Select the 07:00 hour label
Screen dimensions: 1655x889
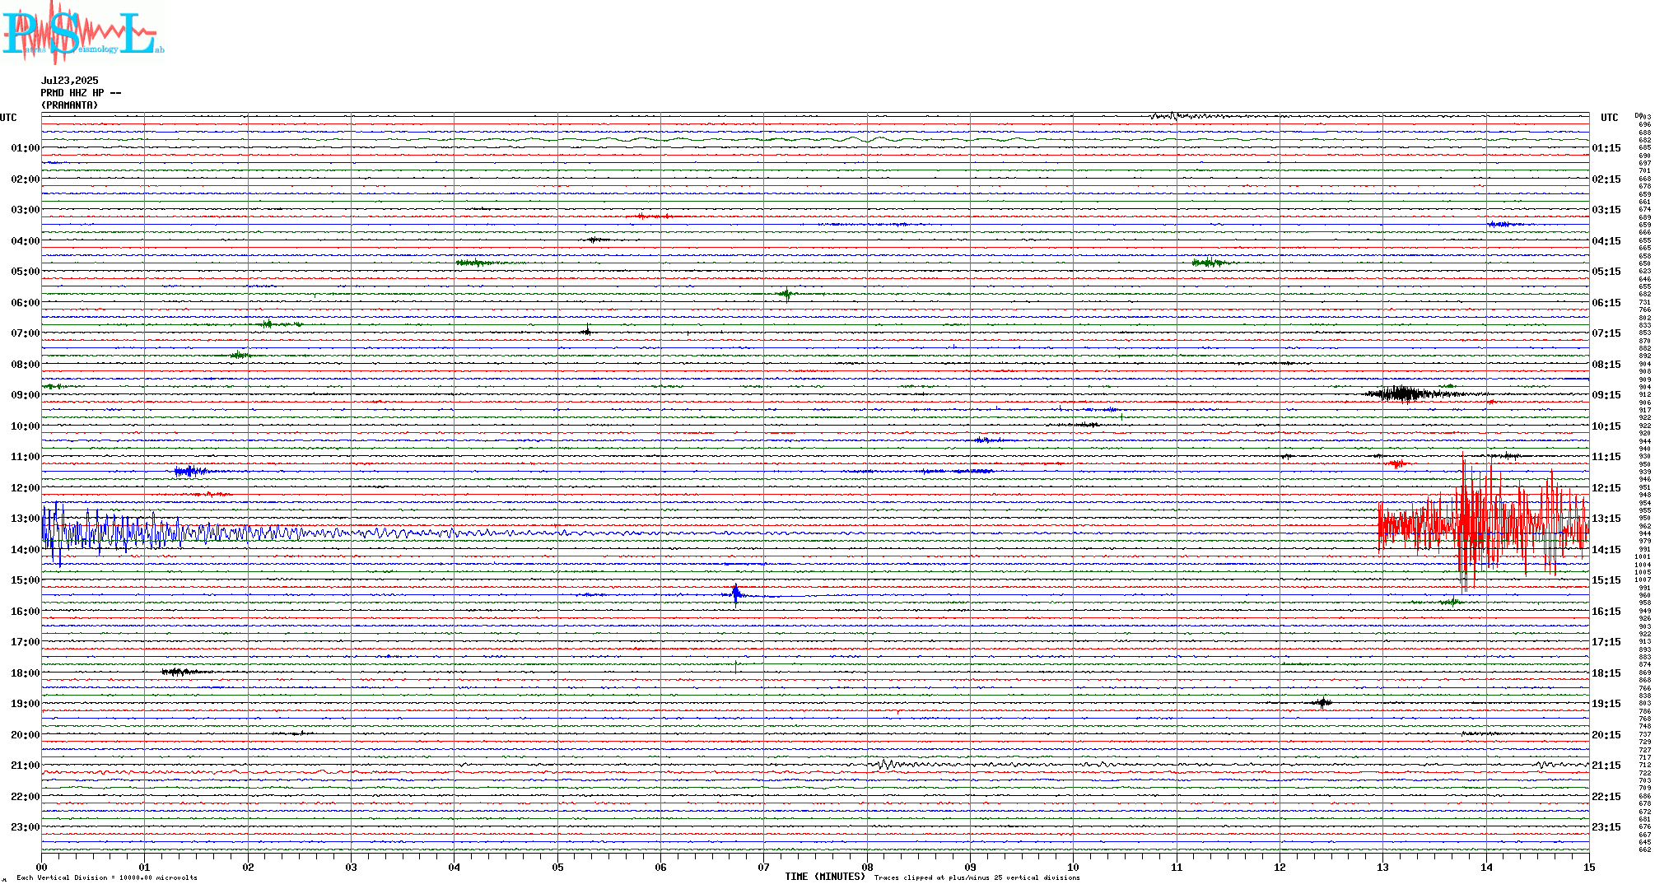26,333
